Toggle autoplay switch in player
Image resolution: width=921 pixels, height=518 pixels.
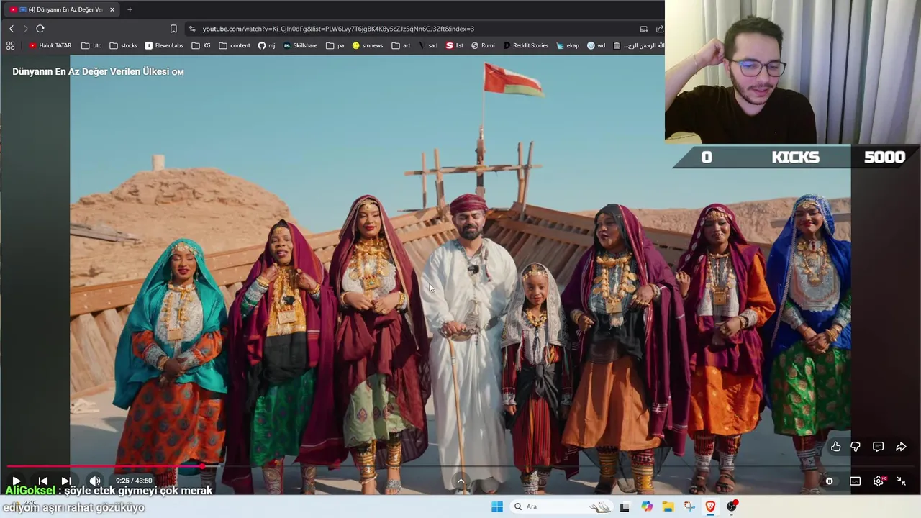pos(830,481)
